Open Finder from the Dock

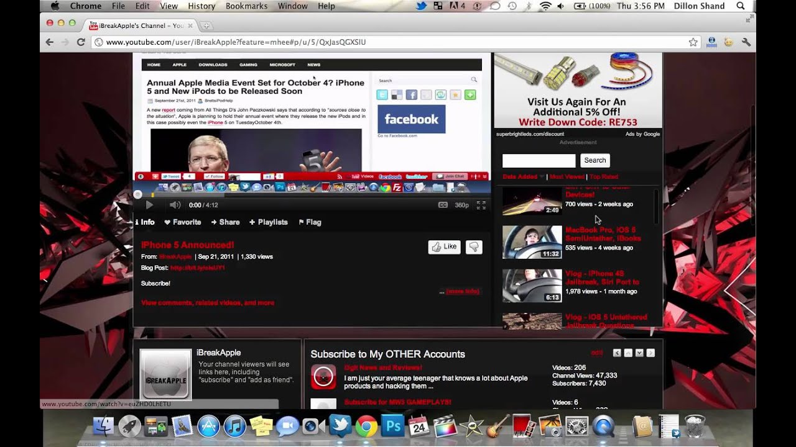[103, 427]
